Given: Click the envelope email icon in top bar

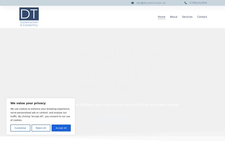Looking at the screenshot, I should pyautogui.click(x=132, y=3).
